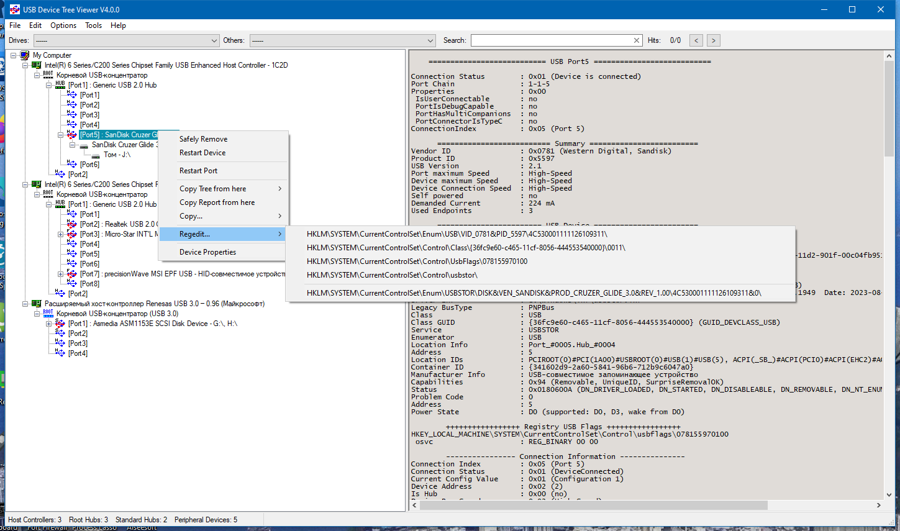Open Device Properties from context menu
This screenshot has height=531, width=900.
pyautogui.click(x=224, y=252)
